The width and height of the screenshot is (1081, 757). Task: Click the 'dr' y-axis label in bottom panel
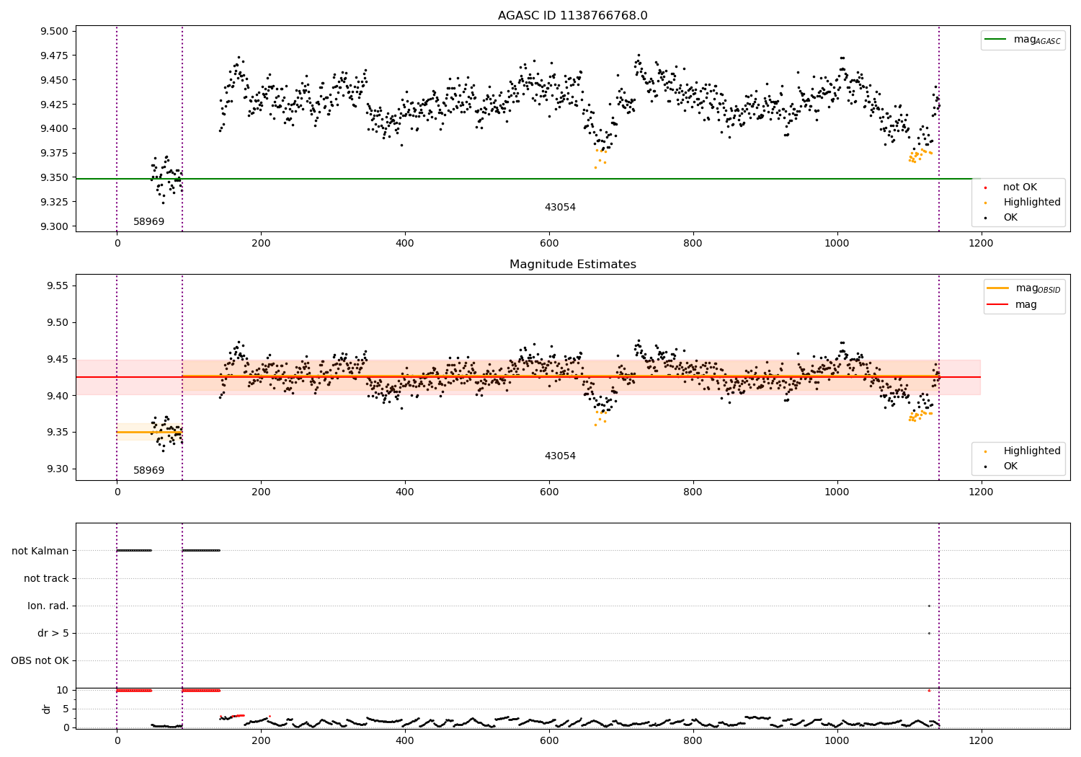point(47,709)
